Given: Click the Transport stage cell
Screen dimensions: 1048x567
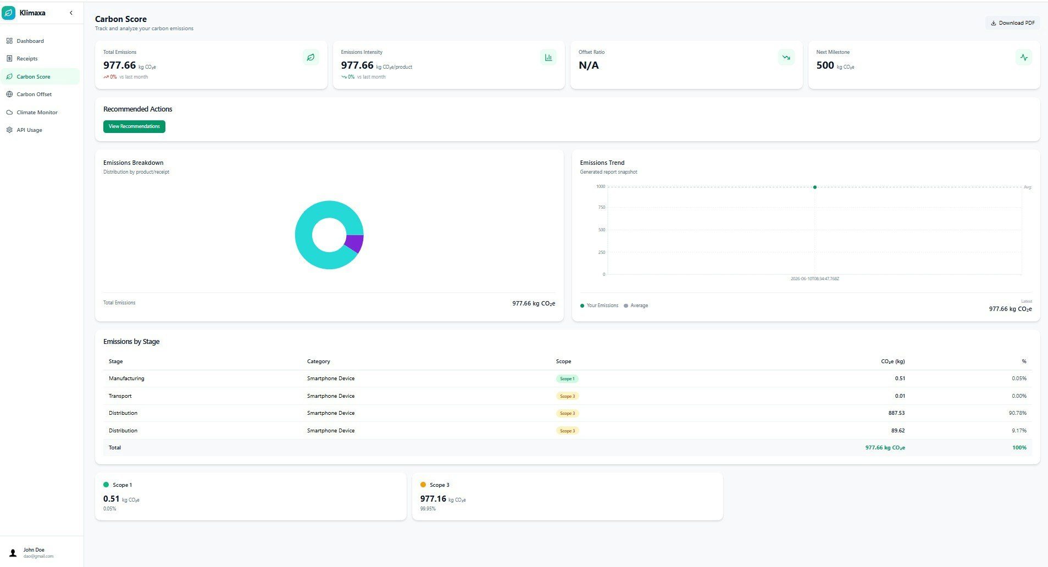Looking at the screenshot, I should click(x=120, y=396).
